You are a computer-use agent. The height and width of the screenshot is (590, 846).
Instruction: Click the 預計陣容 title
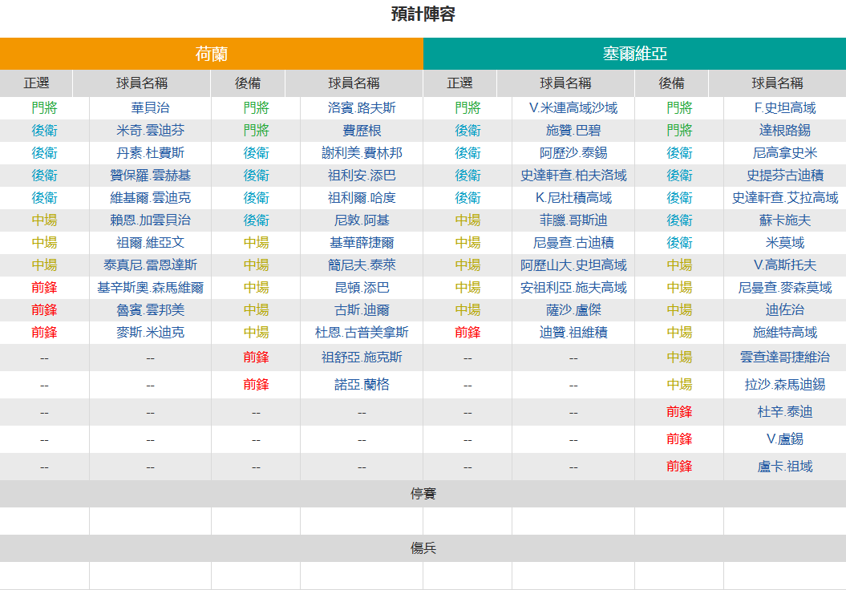click(423, 14)
